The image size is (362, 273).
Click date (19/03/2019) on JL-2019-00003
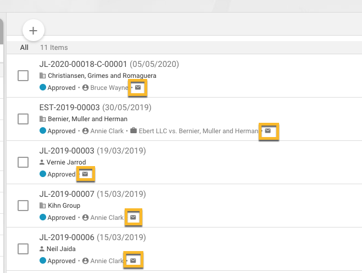(121, 151)
